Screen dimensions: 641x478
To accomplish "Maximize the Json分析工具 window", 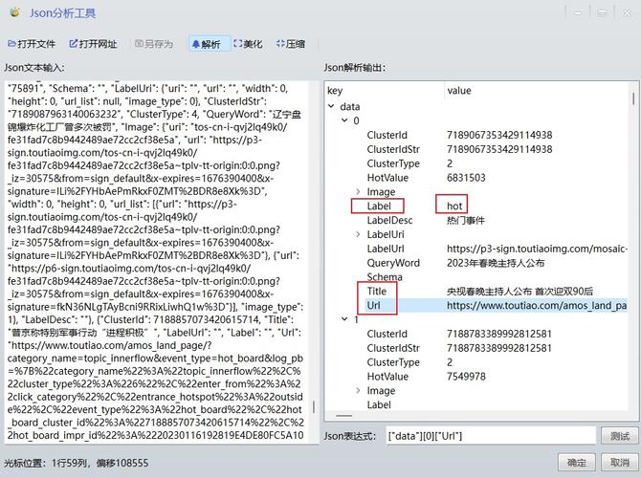I will (x=602, y=13).
